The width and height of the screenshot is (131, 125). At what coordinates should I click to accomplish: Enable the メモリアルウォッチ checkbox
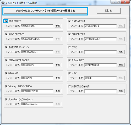pyautogui.click(x=69, y=86)
